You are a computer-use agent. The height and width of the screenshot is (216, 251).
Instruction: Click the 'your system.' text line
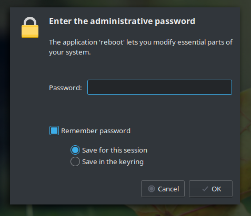(x=70, y=52)
